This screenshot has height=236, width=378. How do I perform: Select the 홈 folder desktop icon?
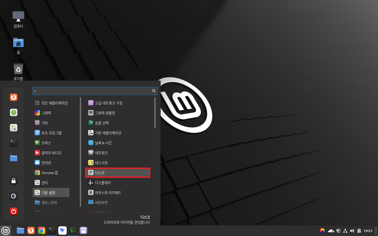18,46
